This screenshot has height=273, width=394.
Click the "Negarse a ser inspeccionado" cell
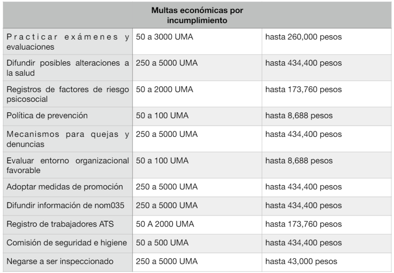60,262
